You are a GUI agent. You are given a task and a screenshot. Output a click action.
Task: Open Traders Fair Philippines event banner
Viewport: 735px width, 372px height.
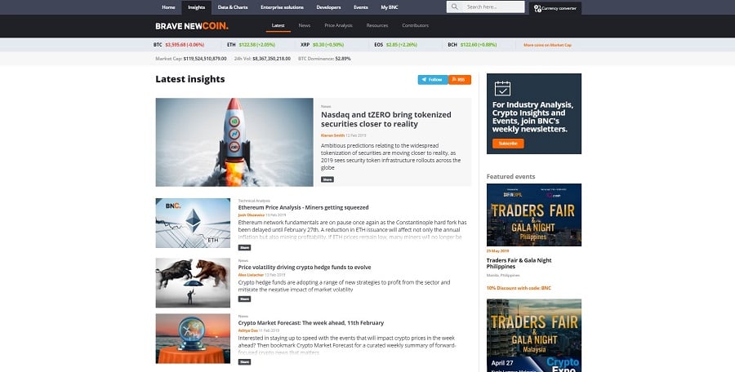pyautogui.click(x=533, y=215)
